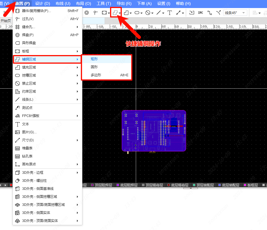Switch to the 开始页 tab

pyautogui.click(x=6, y=21)
